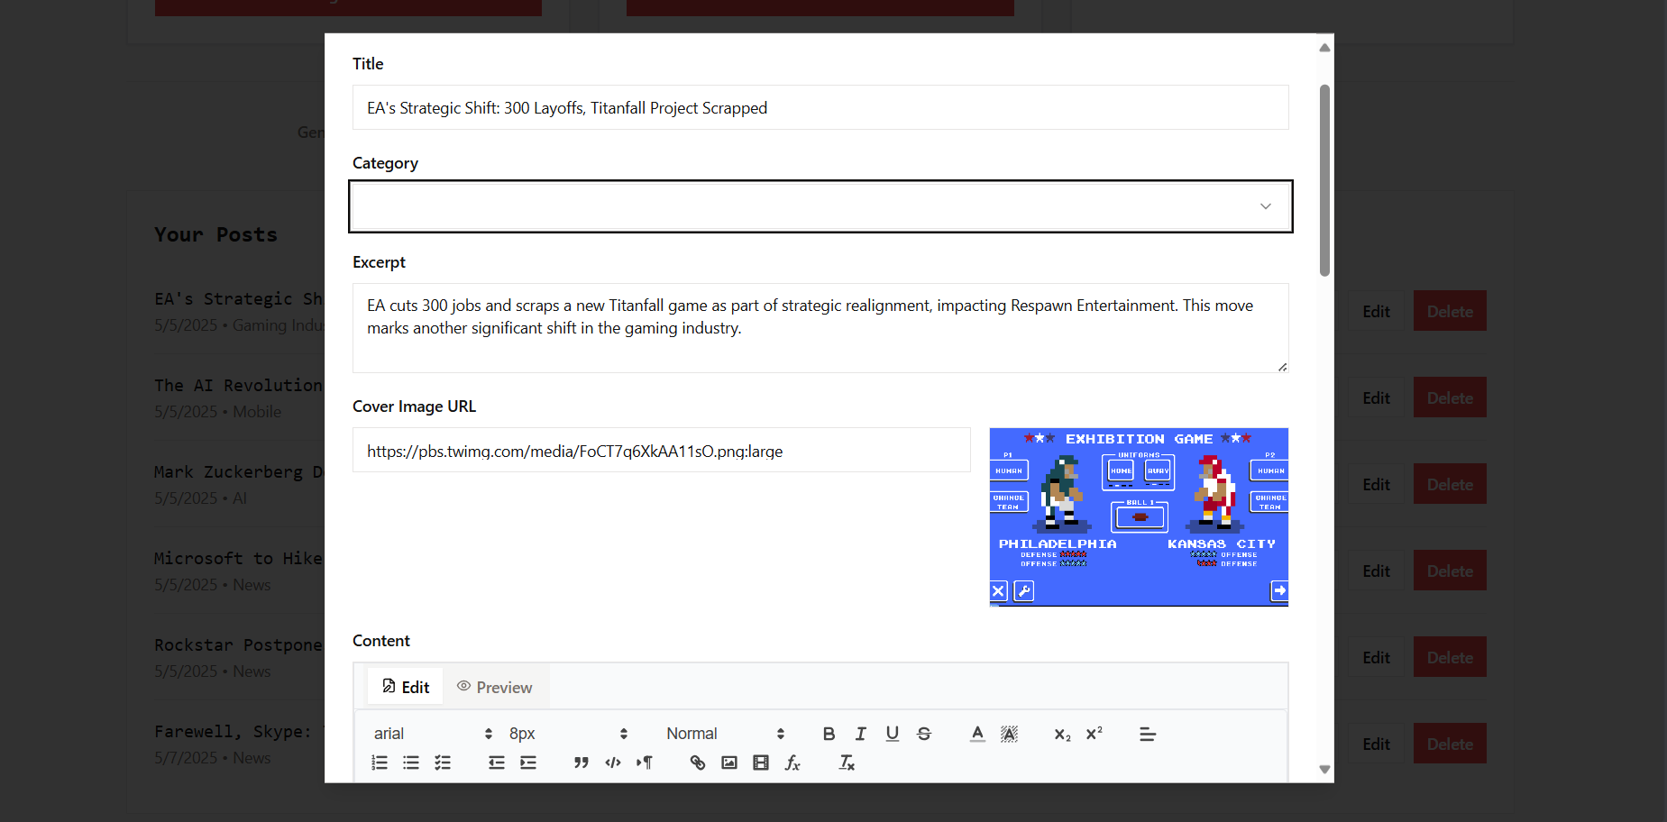The height and width of the screenshot is (822, 1667).
Task: Expand the Category dropdown
Action: (x=820, y=206)
